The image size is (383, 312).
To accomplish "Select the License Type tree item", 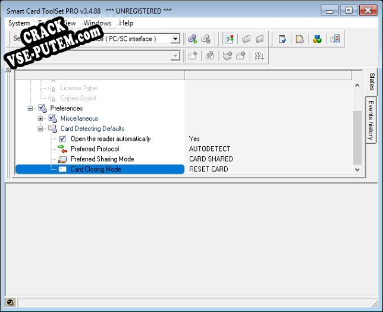I will (x=79, y=88).
